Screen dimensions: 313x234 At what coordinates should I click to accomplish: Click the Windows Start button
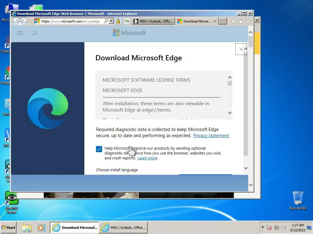coord(8,227)
